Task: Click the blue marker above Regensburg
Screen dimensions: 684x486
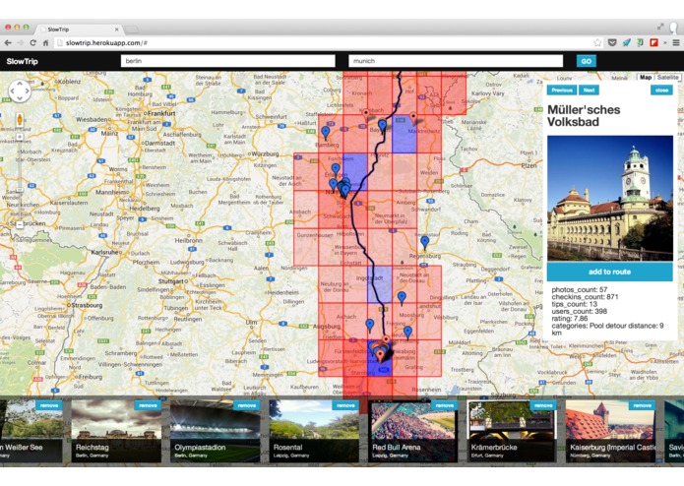Action: tap(424, 242)
